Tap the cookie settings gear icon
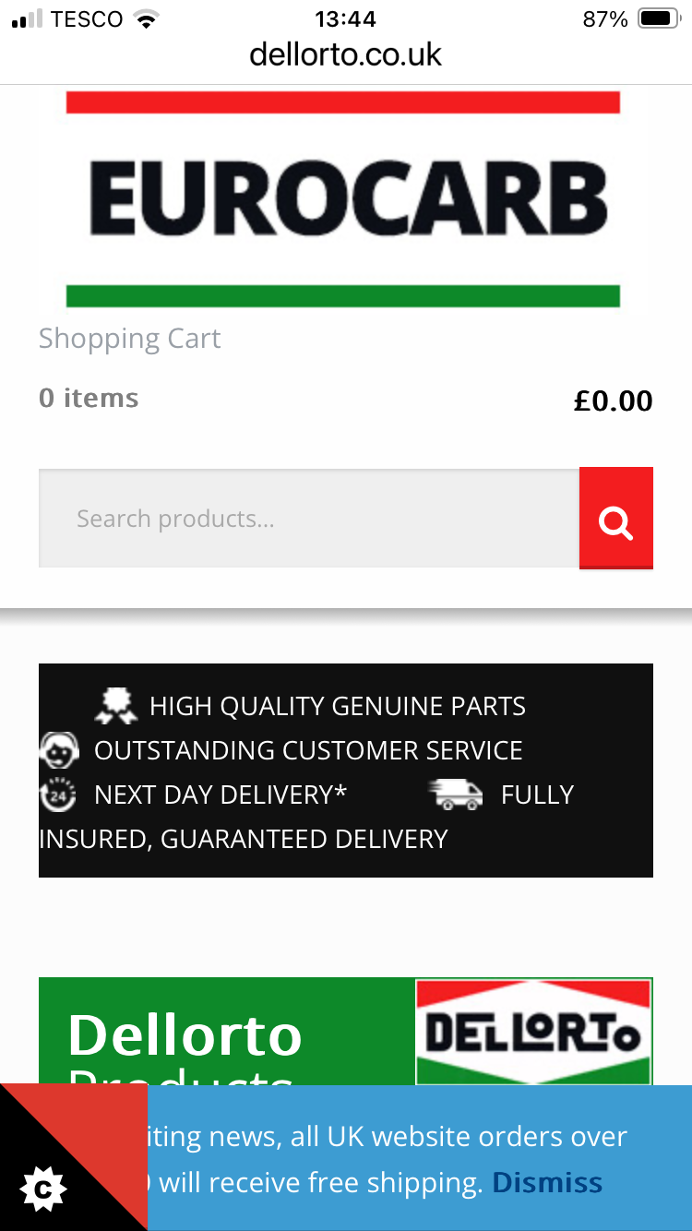 pos(43,1189)
